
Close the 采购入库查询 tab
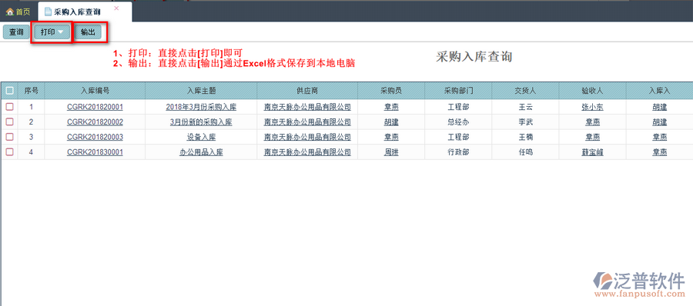(116, 8)
